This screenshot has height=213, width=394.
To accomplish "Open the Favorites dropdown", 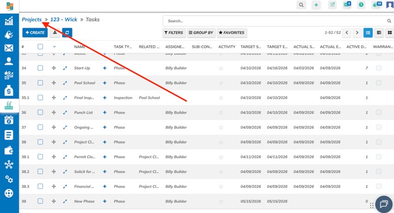I will (232, 33).
